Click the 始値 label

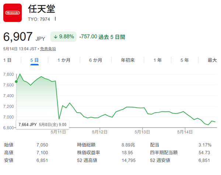[x=9, y=145]
